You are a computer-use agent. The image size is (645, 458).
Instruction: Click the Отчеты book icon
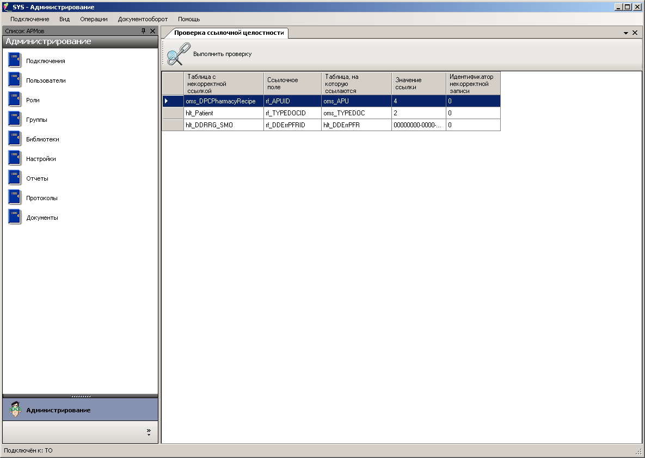pyautogui.click(x=15, y=178)
